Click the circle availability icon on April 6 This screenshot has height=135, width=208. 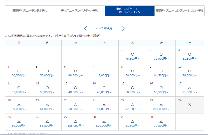[76, 71]
